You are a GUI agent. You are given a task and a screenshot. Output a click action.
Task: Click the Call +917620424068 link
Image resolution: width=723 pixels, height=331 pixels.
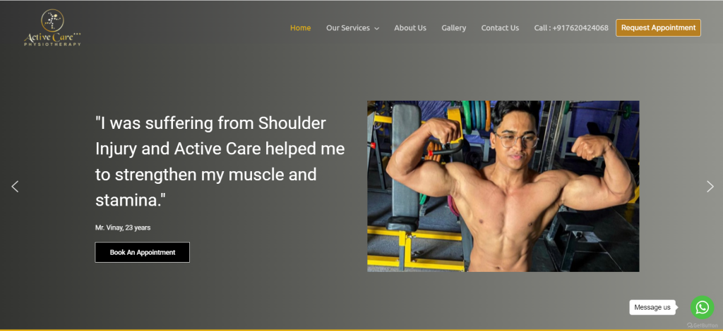click(570, 28)
